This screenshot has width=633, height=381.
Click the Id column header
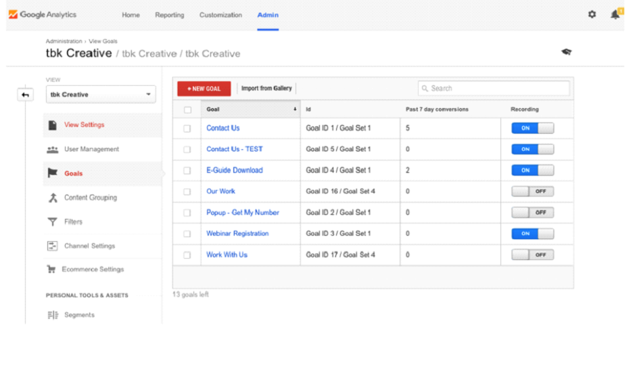click(308, 109)
